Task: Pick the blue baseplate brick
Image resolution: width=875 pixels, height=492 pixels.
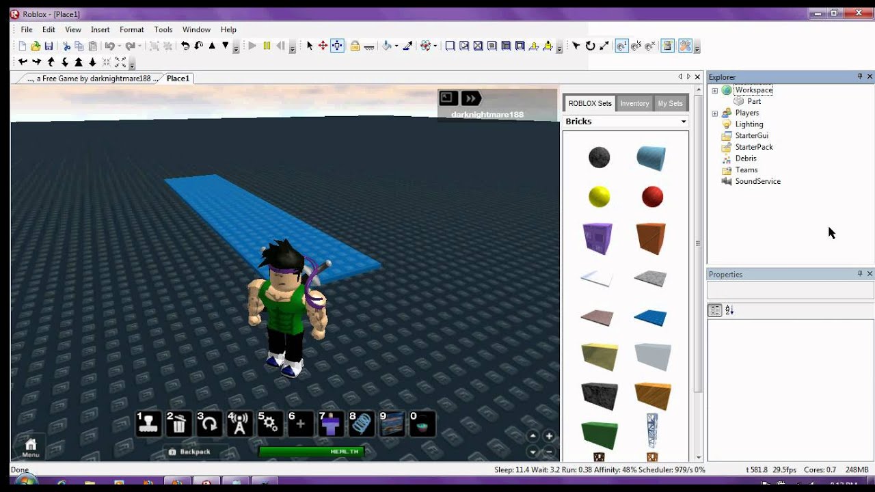Action: [650, 318]
